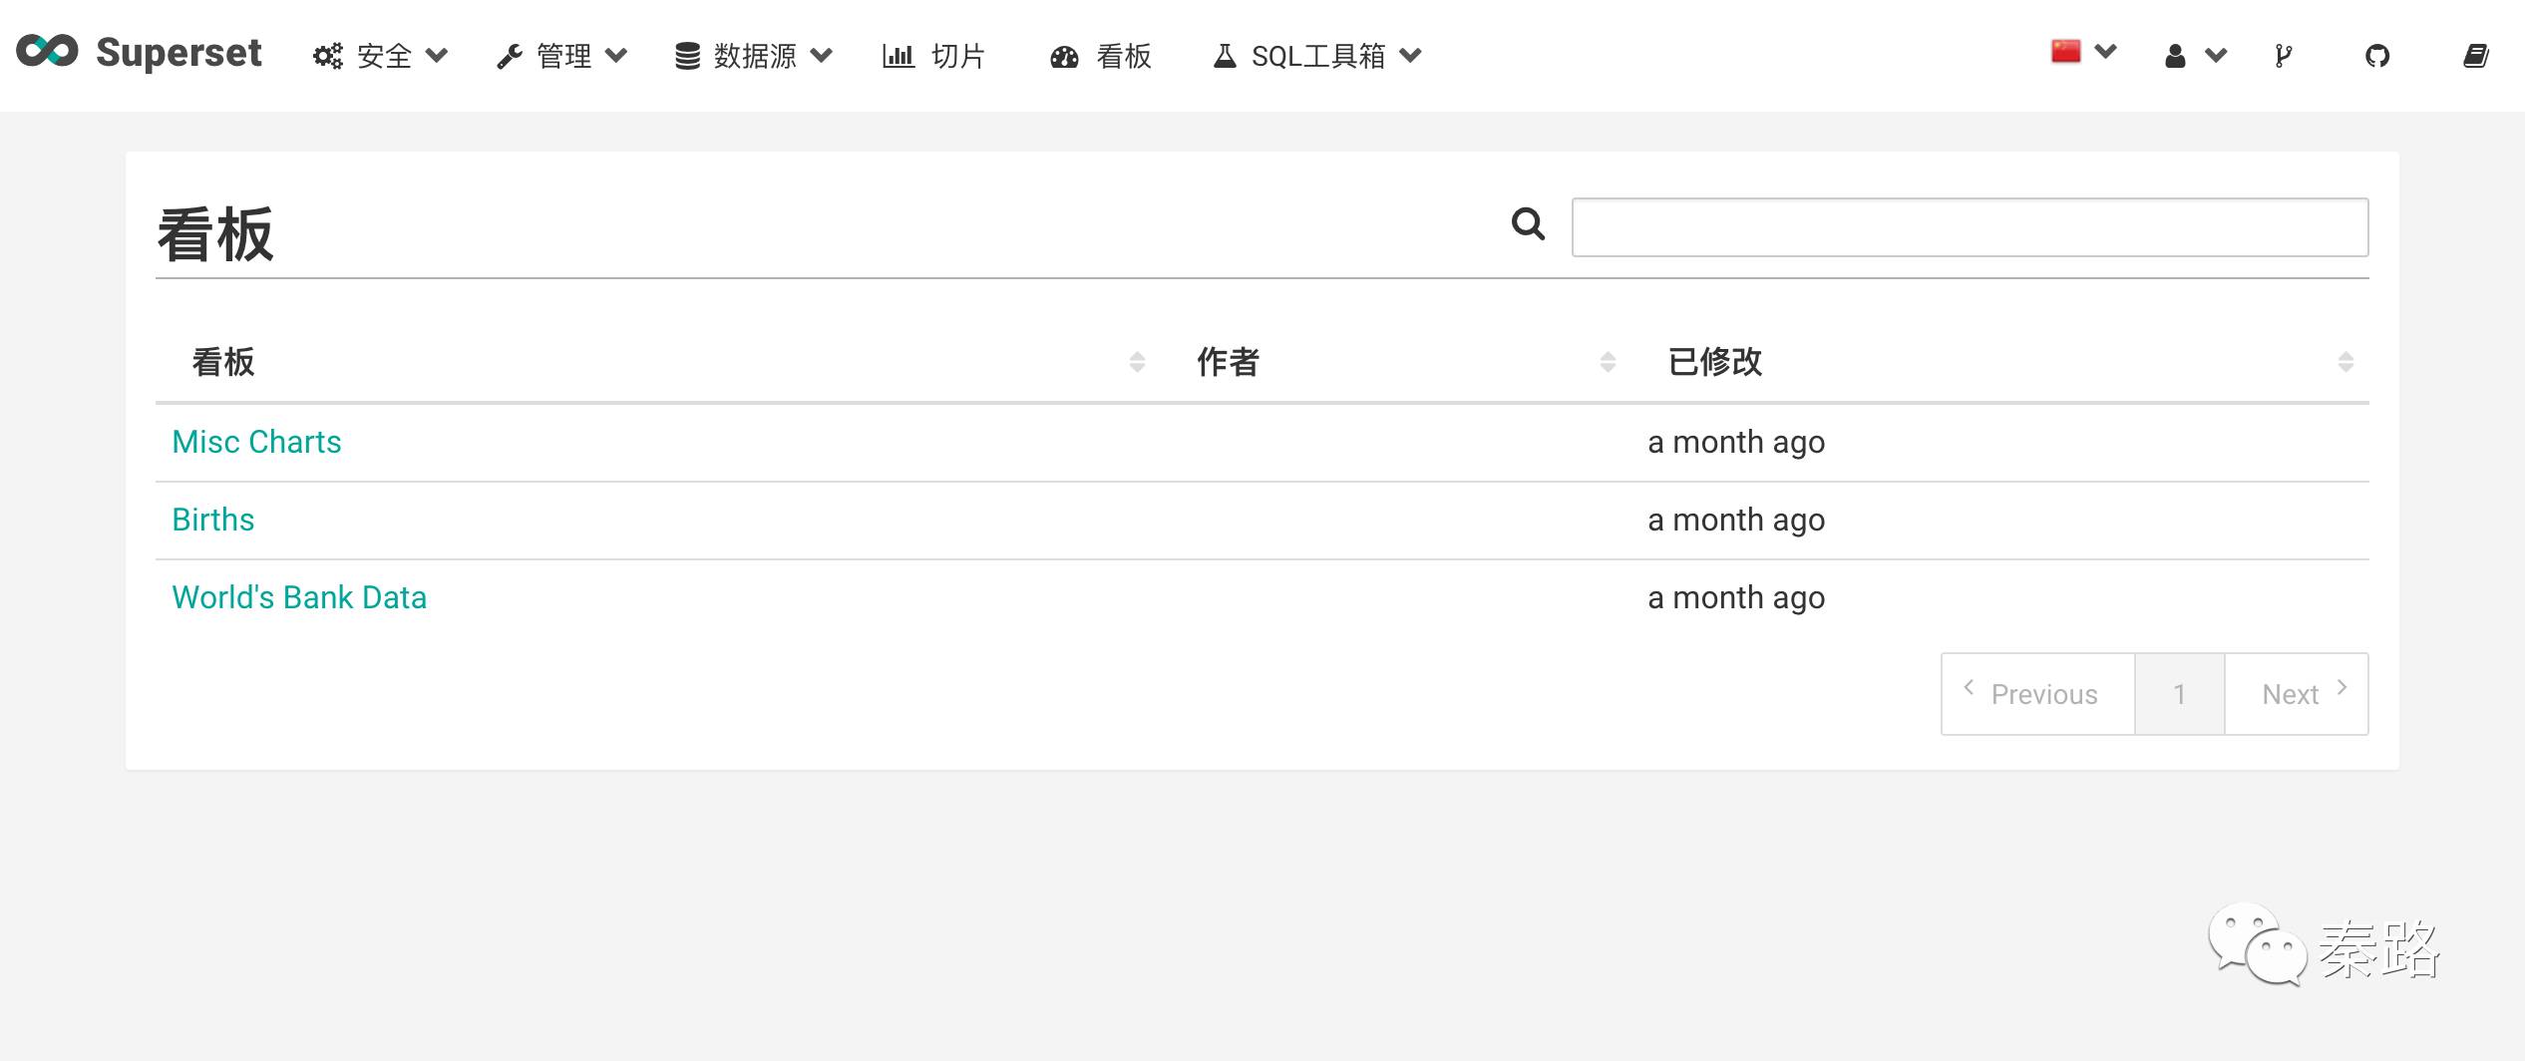Sort by the 作者 column sort arrows

tap(1608, 362)
